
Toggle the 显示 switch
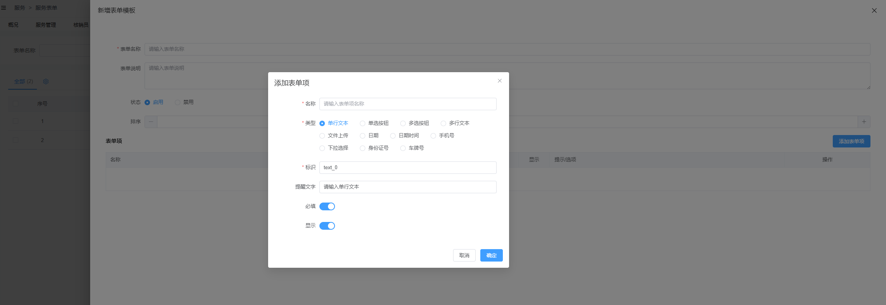point(327,226)
